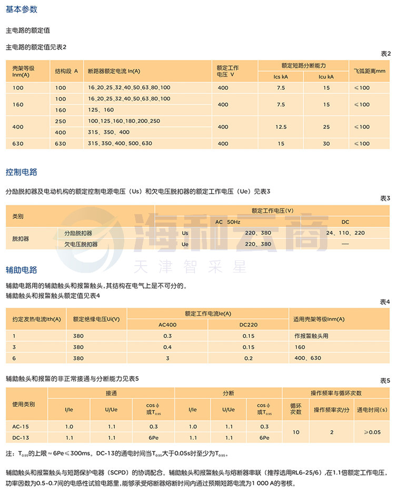The width and height of the screenshot is (395, 494).
Task: Click the 额定短路分断能力 header
Action: (x=303, y=66)
